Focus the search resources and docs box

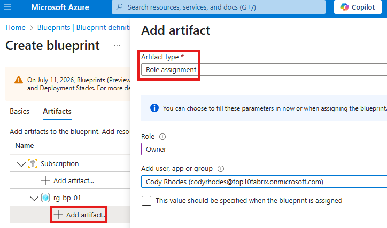click(x=219, y=7)
